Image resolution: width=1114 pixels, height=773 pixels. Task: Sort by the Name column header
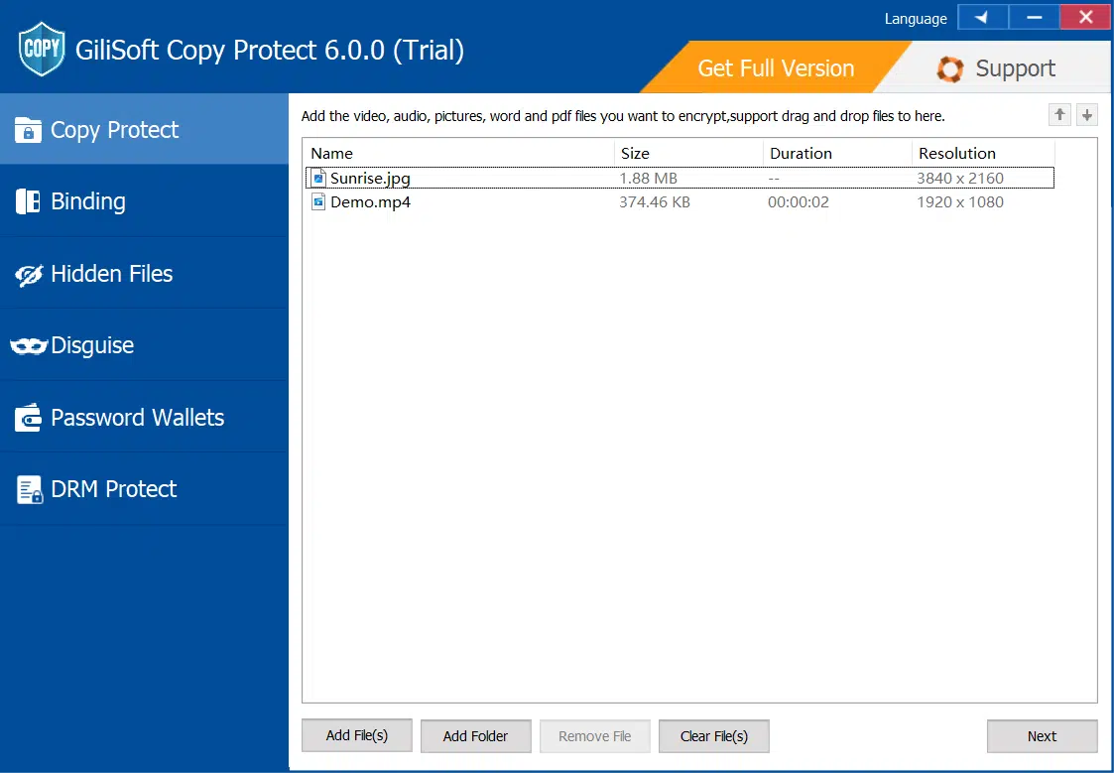[459, 153]
